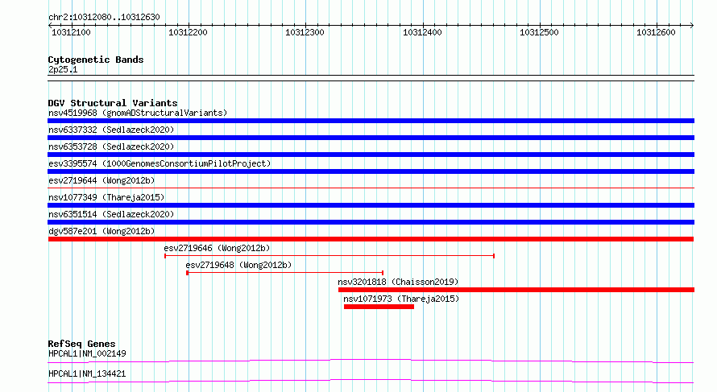Select the 10312100 ruler position label

tap(71, 32)
